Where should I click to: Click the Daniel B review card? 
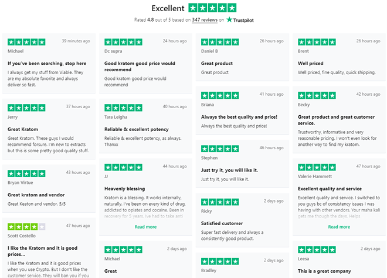click(242, 57)
